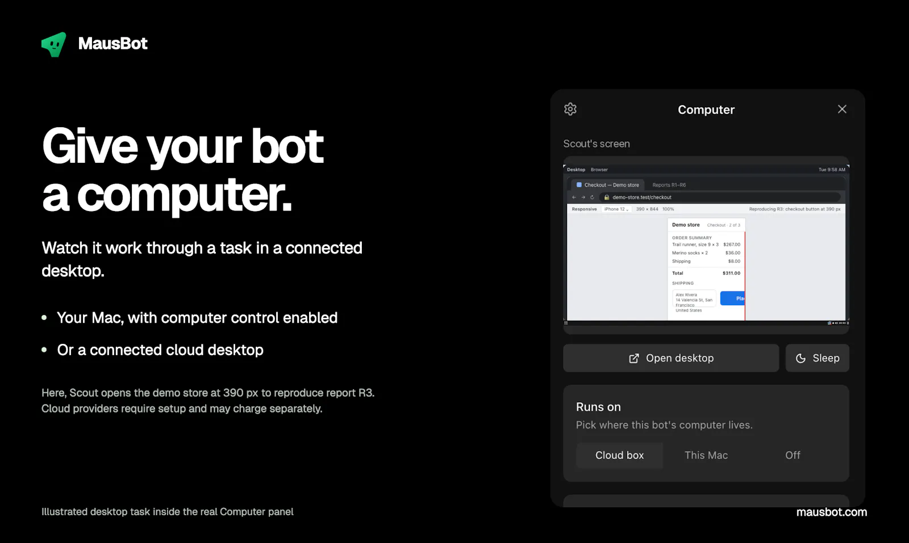This screenshot has height=543, width=909.
Task: Click the demo-store.test/checkout address field
Action: coord(720,197)
